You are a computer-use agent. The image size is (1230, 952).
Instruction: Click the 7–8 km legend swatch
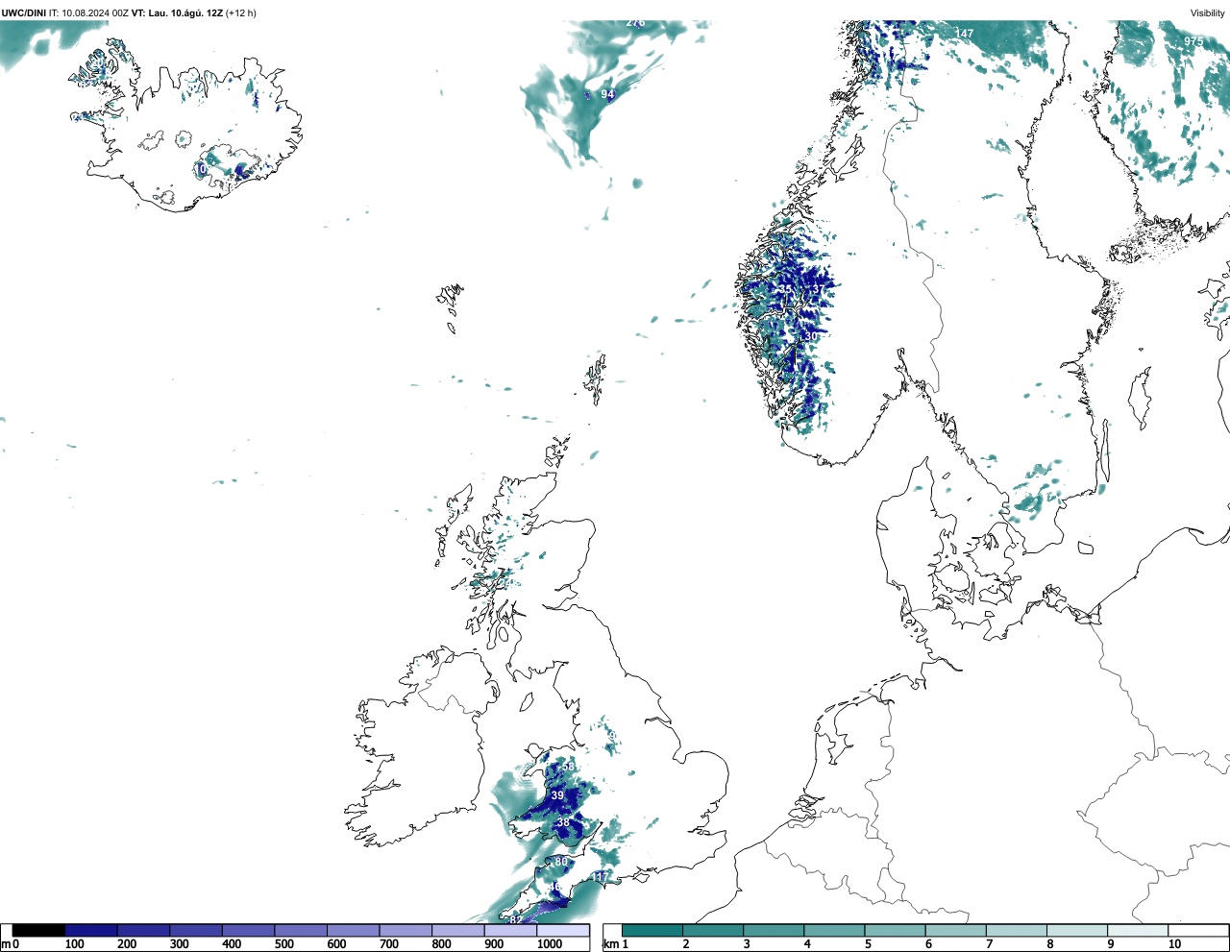click(1017, 930)
